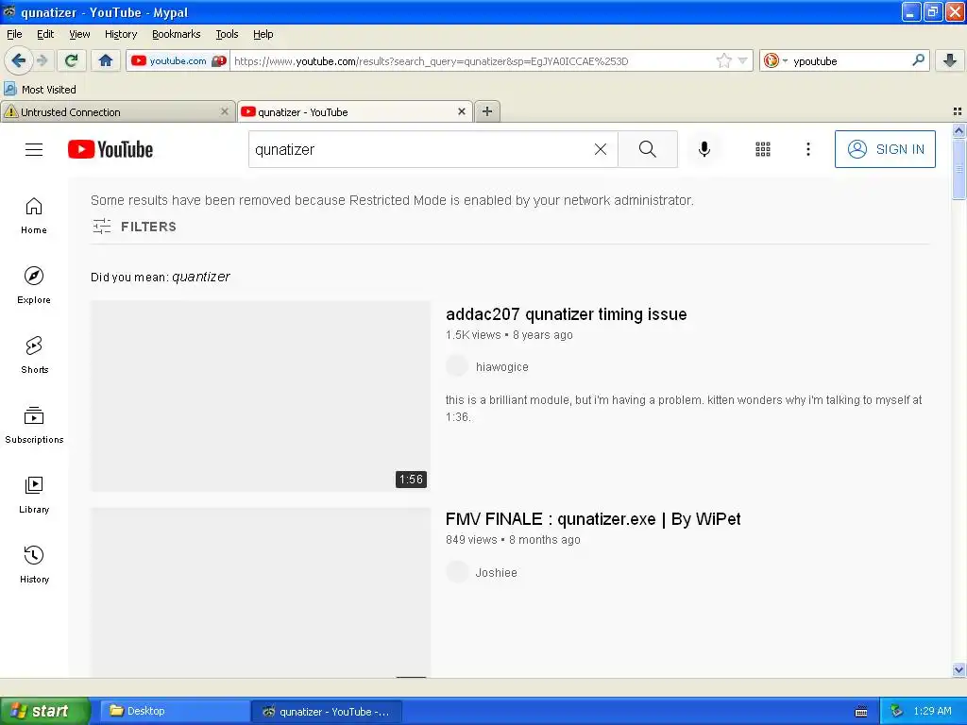Click the suggested spelling quantizer link
Screen dimensions: 967x725
click(201, 277)
